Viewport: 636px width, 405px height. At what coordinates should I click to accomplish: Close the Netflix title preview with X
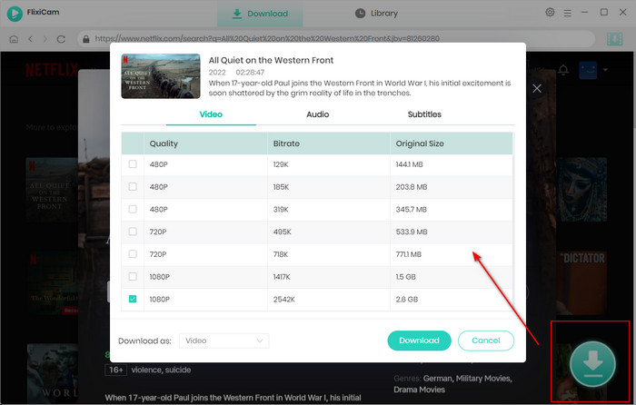click(537, 88)
